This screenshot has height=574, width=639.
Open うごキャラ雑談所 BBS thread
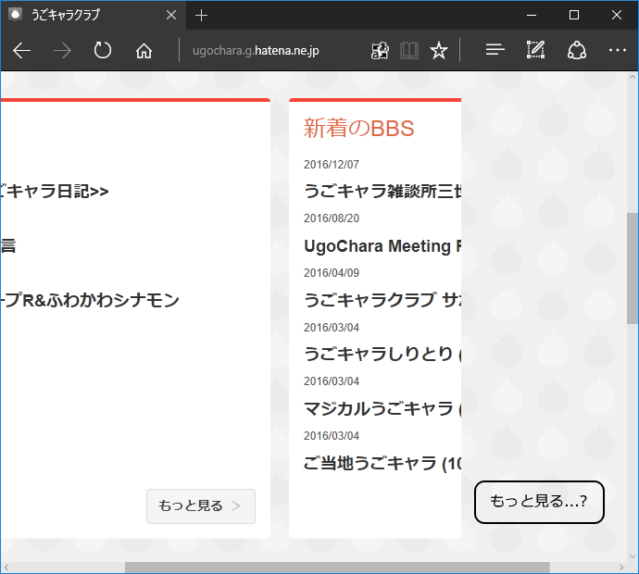(382, 191)
